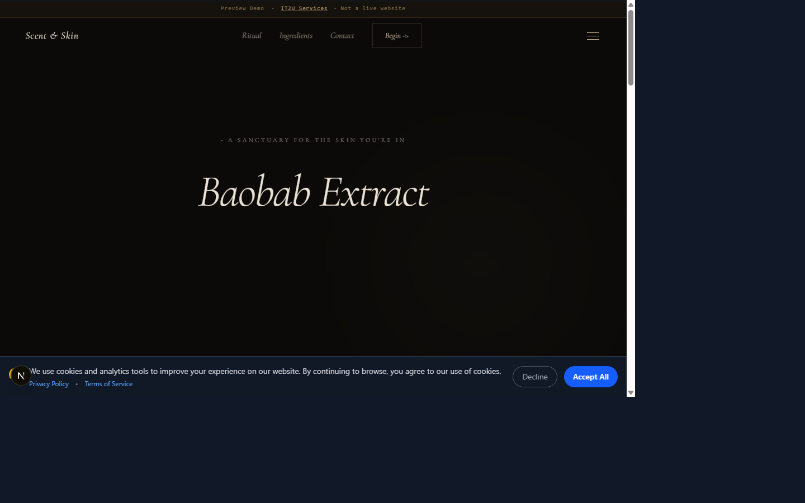Decline cookies
The width and height of the screenshot is (805, 503).
tap(535, 377)
